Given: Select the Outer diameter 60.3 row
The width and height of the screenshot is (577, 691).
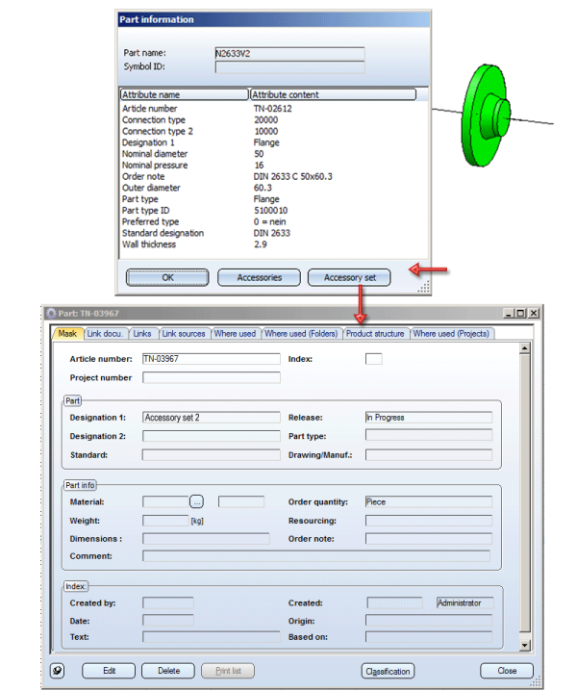Looking at the screenshot, I should (273, 188).
